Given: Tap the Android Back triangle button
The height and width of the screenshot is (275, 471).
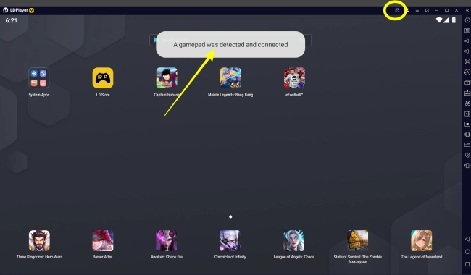Looking at the screenshot, I should pos(467,239).
